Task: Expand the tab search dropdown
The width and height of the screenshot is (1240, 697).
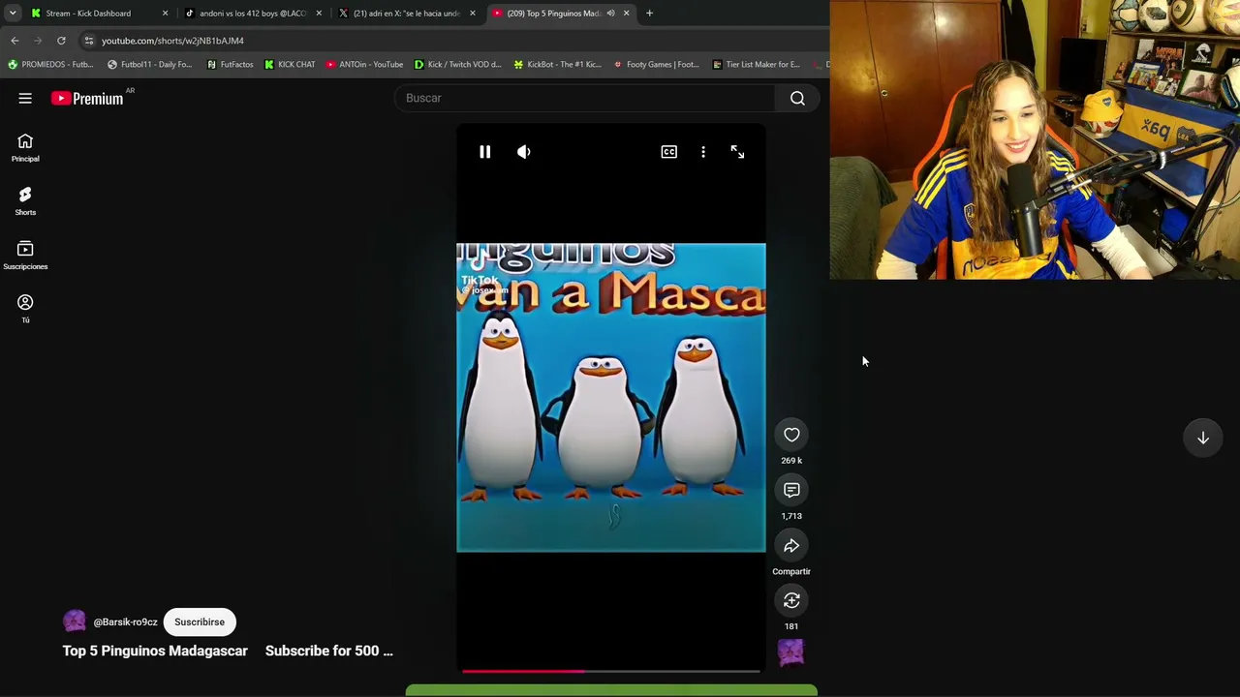Action: [x=13, y=14]
